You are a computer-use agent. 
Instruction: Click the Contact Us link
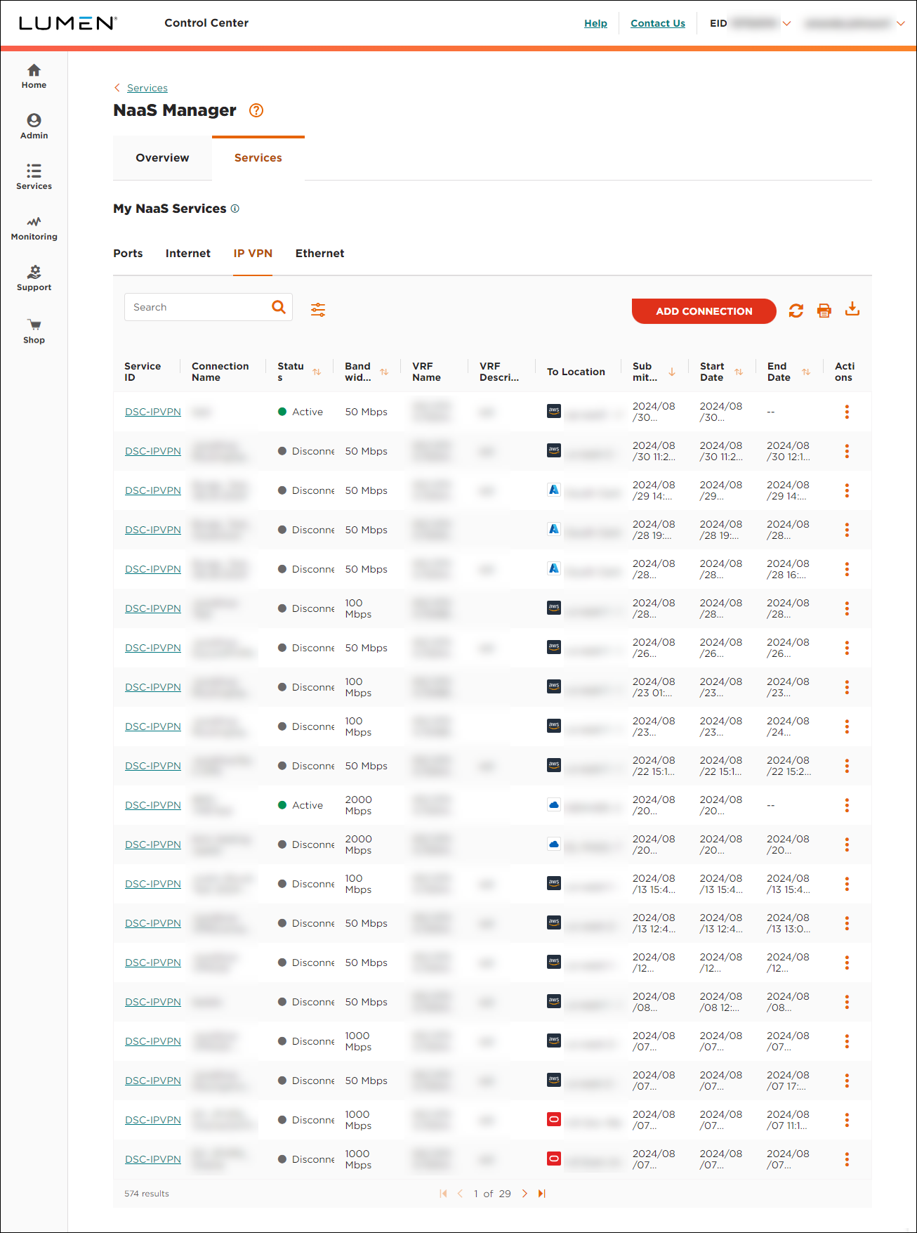tap(658, 23)
